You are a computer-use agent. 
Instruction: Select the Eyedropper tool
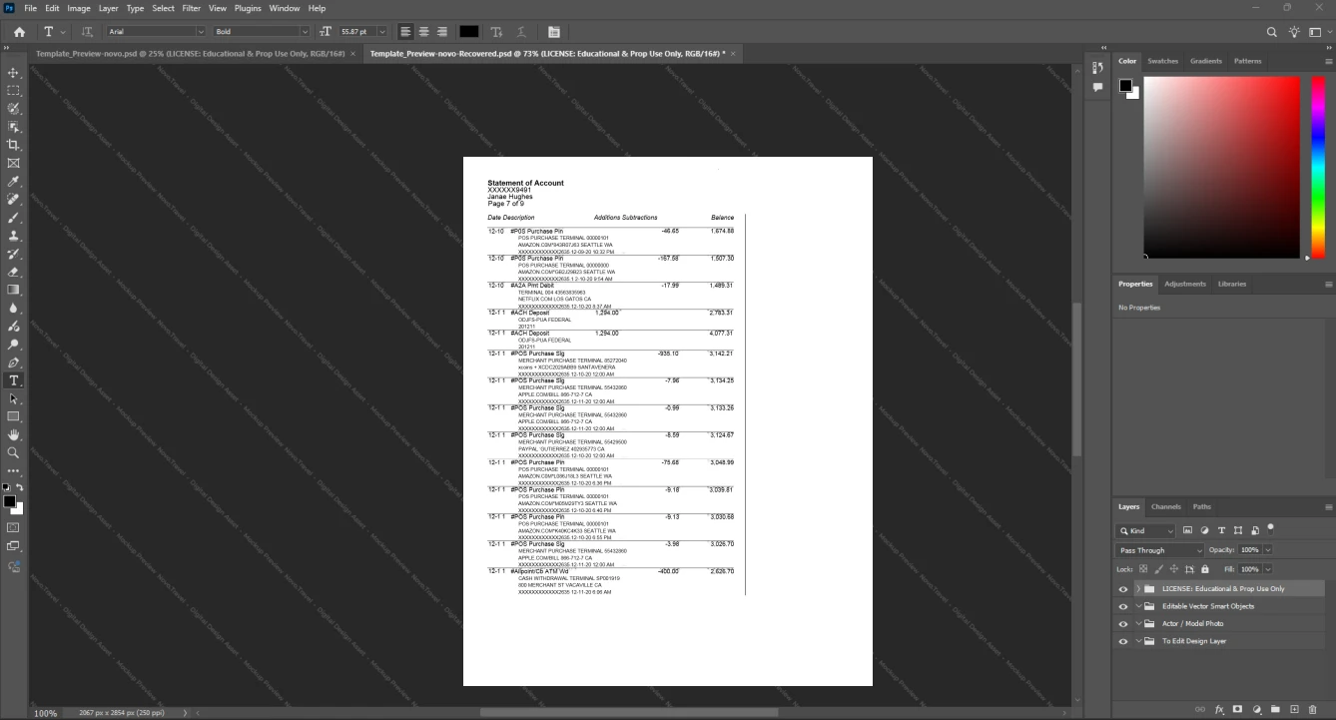13,182
